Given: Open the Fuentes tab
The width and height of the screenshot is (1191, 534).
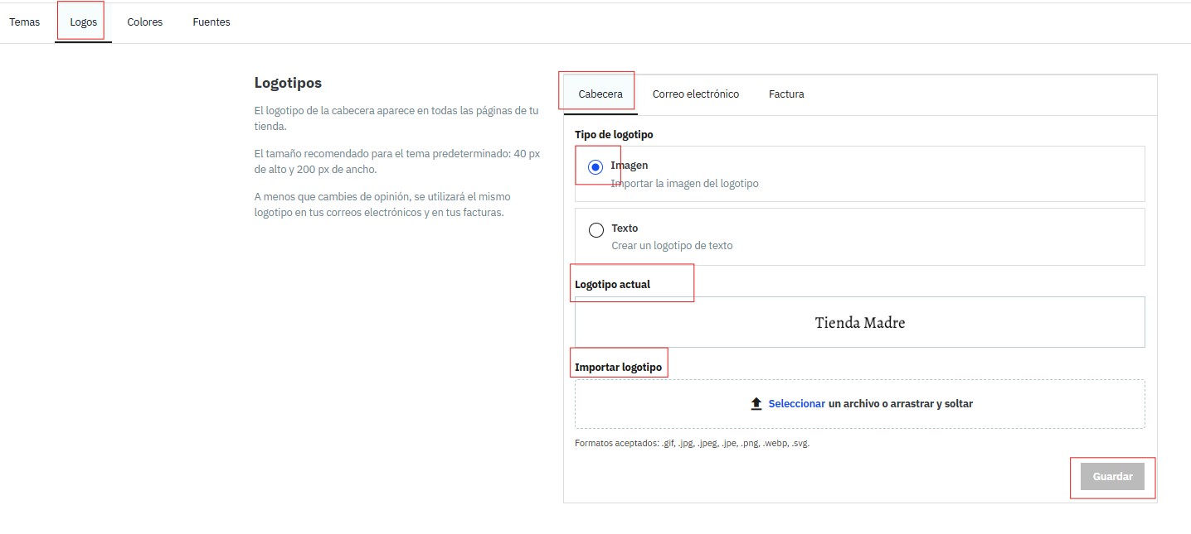Looking at the screenshot, I should point(211,22).
